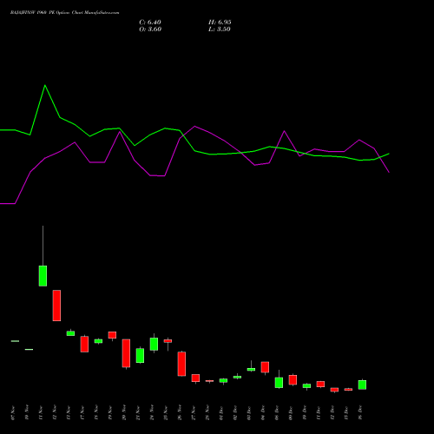Select the red candle on 26 Nov
This screenshot has height=434, width=434.
click(x=181, y=364)
